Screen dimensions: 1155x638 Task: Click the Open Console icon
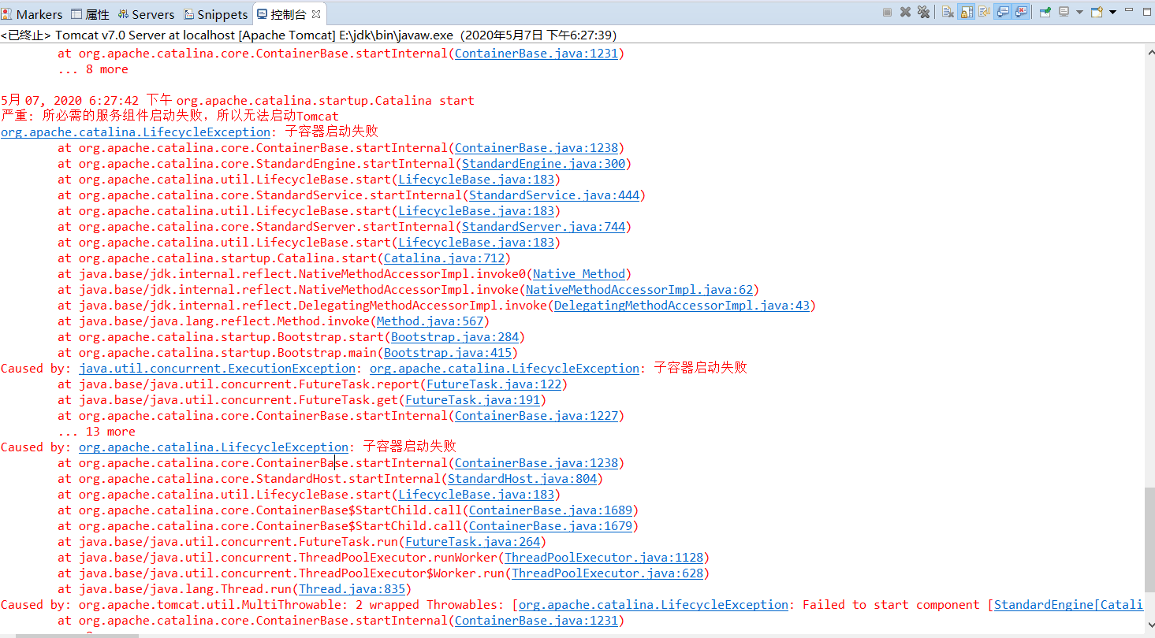tap(1097, 12)
